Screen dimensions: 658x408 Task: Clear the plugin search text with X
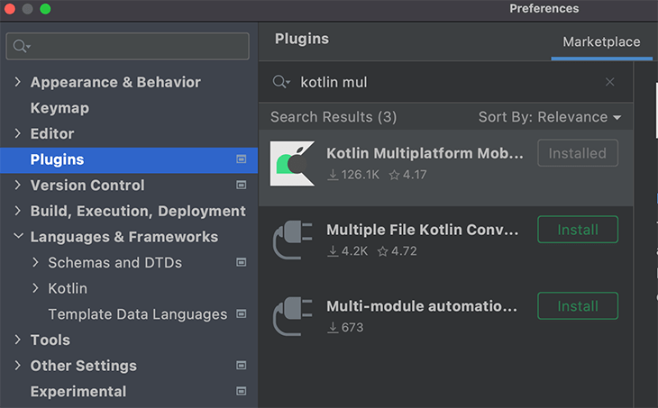point(609,82)
